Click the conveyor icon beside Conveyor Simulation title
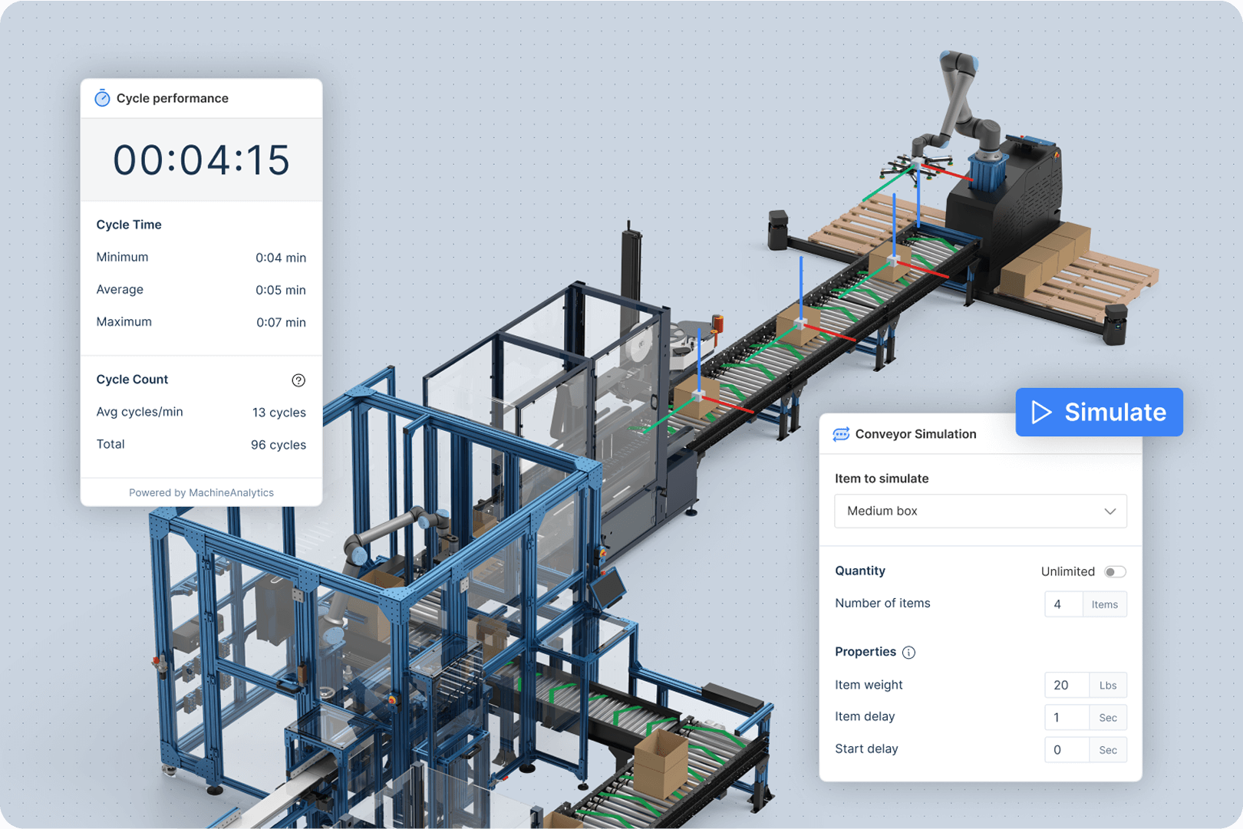 (842, 433)
